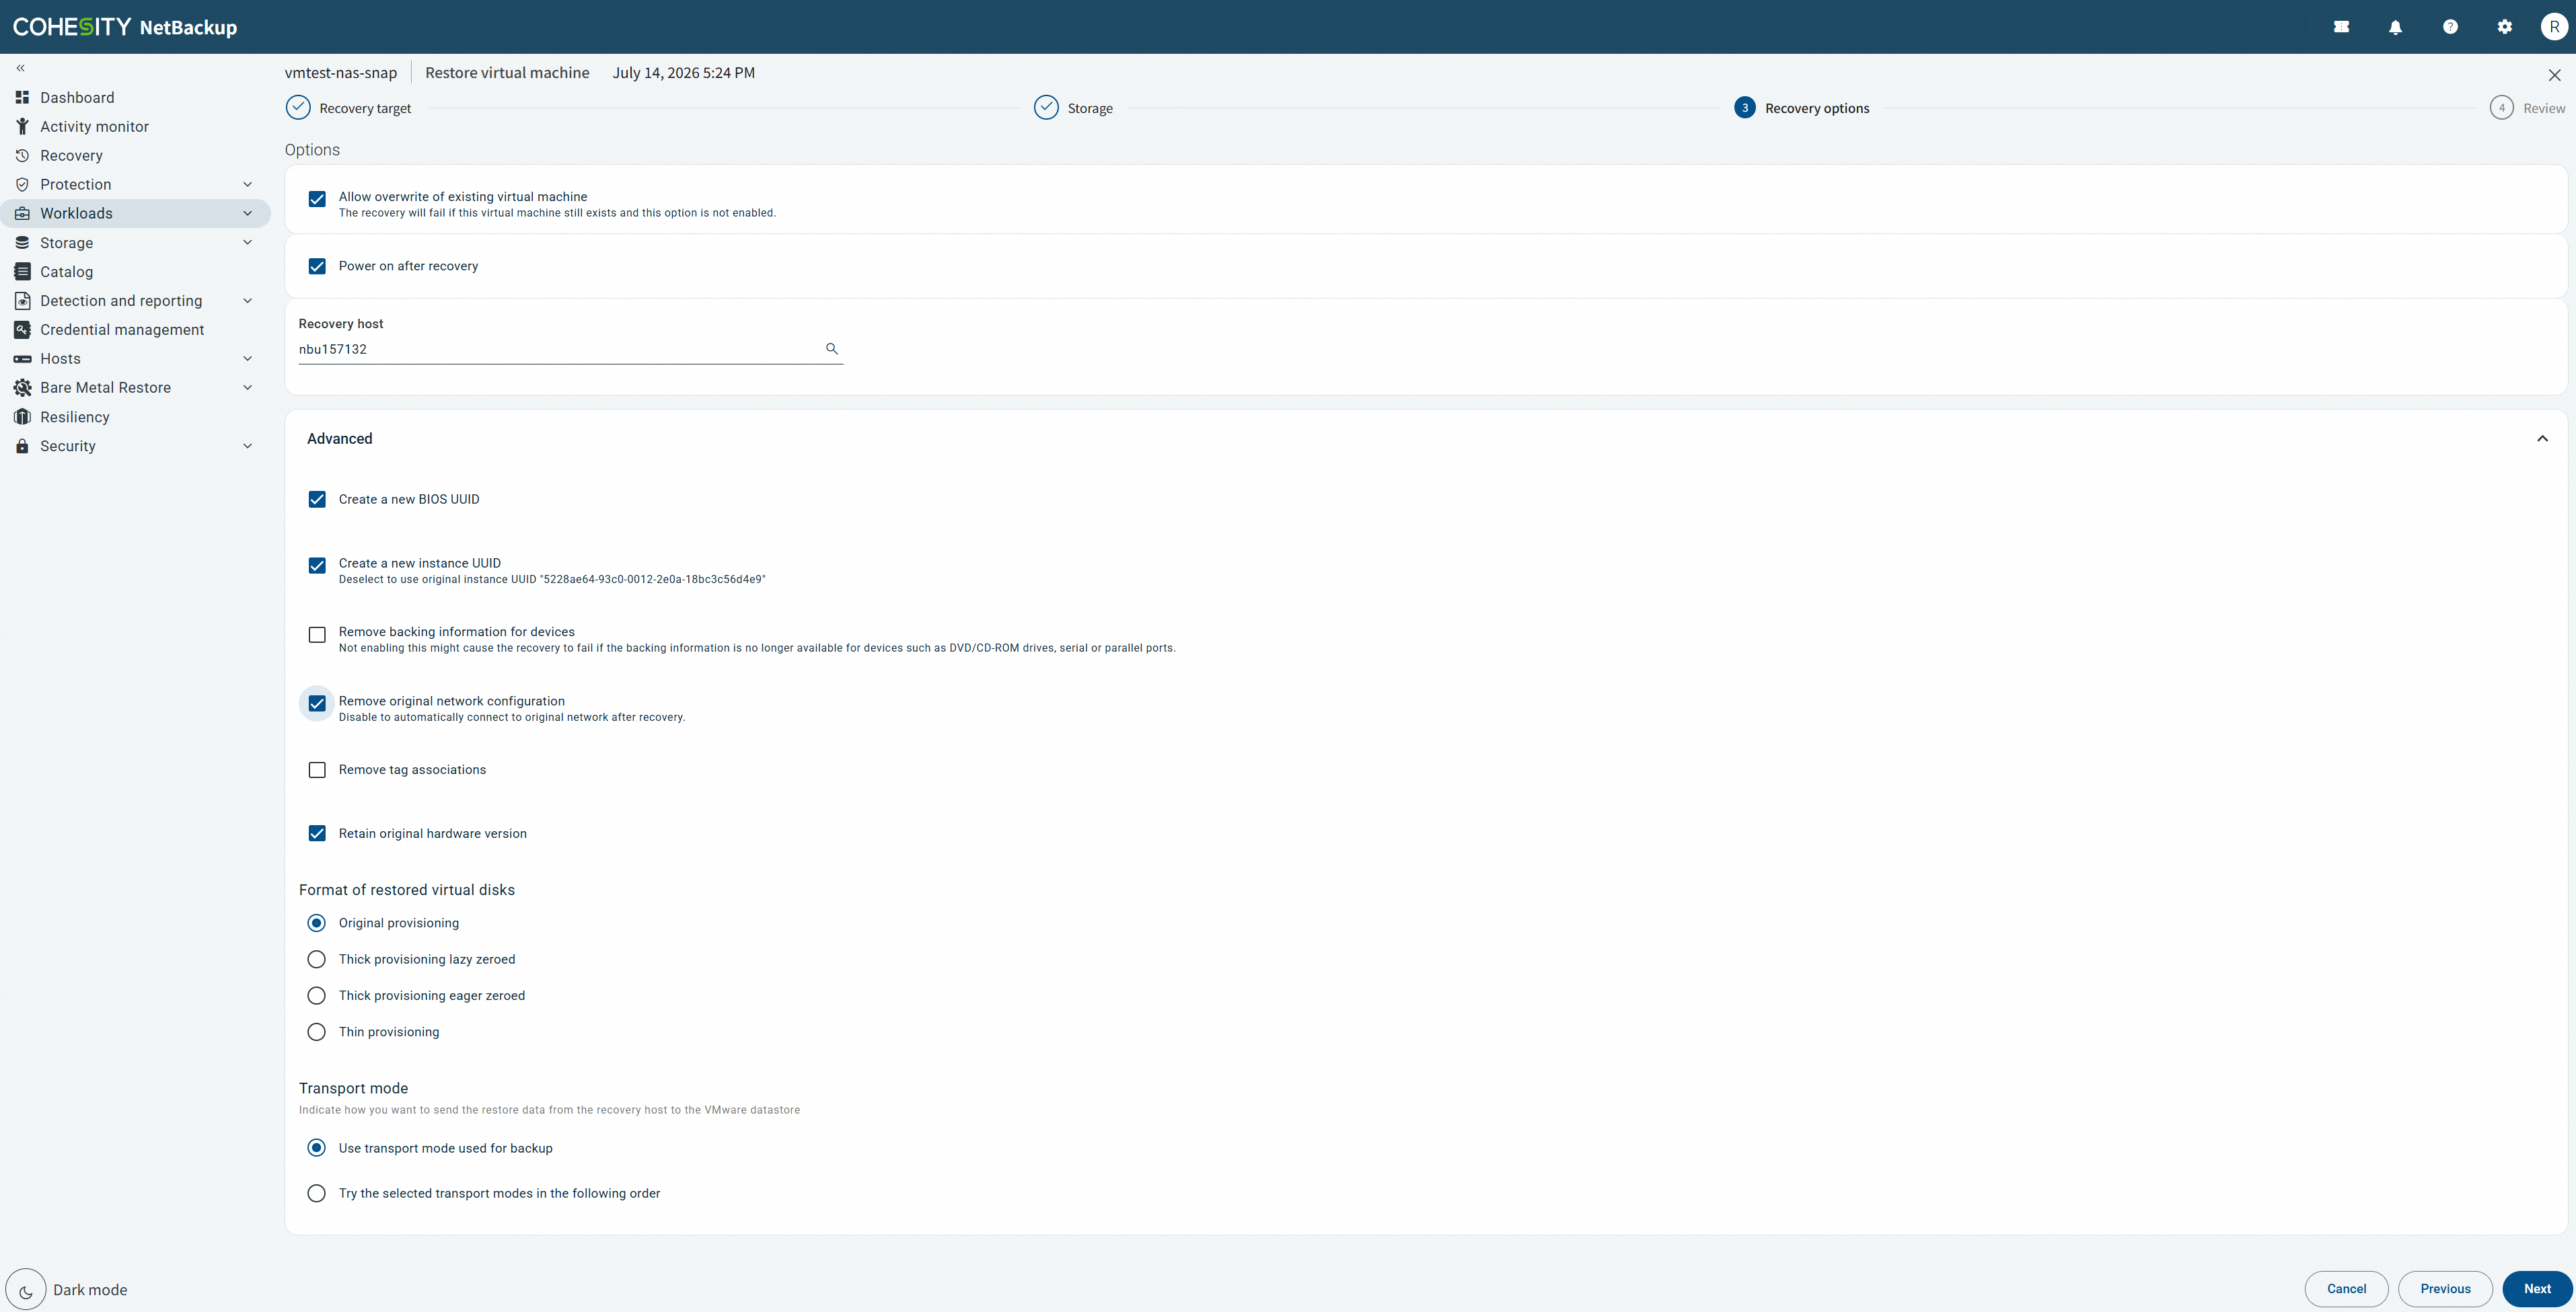
Task: Select Use transport mode used for backup
Action: (316, 1148)
